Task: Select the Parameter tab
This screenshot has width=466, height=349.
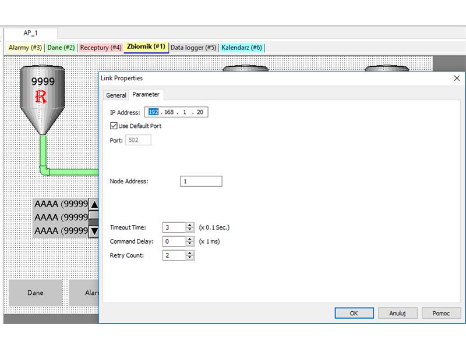Action: [146, 94]
